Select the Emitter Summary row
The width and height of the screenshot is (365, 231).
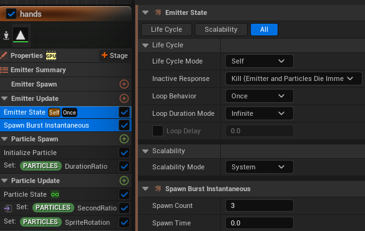pyautogui.click(x=66, y=70)
